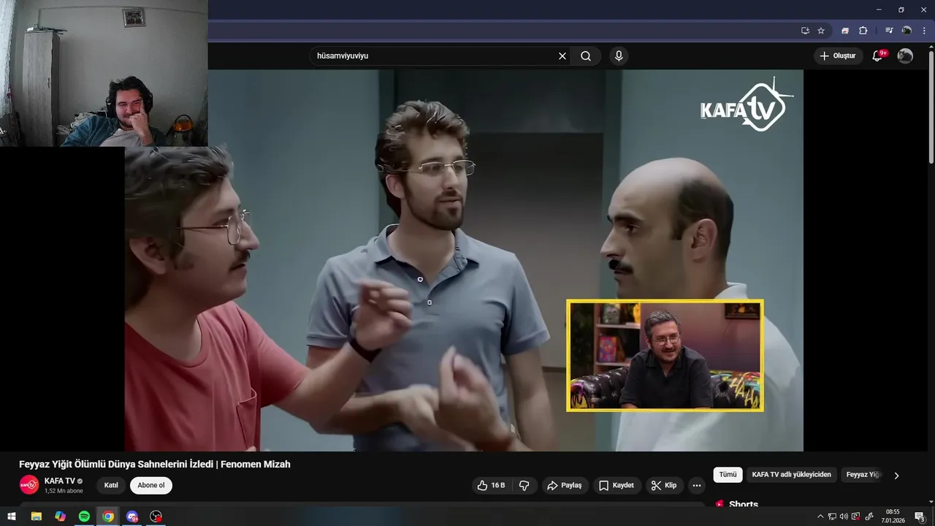935x526 pixels.
Task: Click the KAFA TV watermark in video
Action: click(x=747, y=106)
